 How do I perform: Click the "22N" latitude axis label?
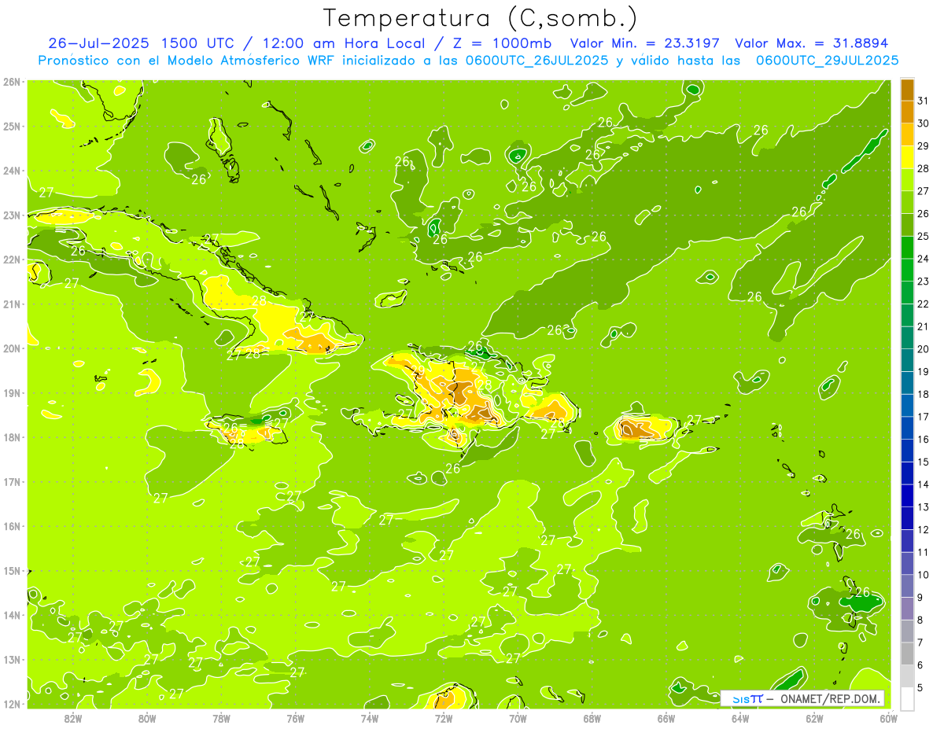12,260
